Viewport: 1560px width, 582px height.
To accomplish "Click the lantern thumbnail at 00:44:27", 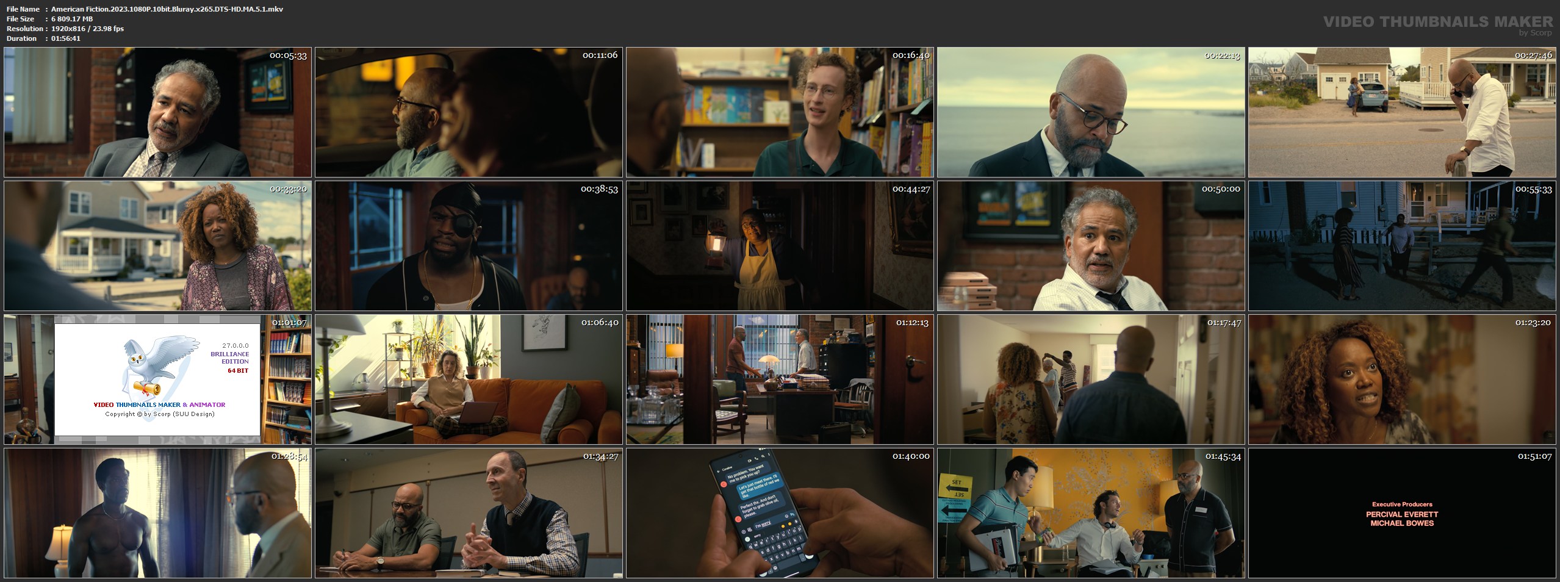I will (x=780, y=246).
